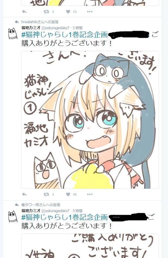
Task: Retweet the cat girl drawing tweet
Action: (x=46, y=194)
